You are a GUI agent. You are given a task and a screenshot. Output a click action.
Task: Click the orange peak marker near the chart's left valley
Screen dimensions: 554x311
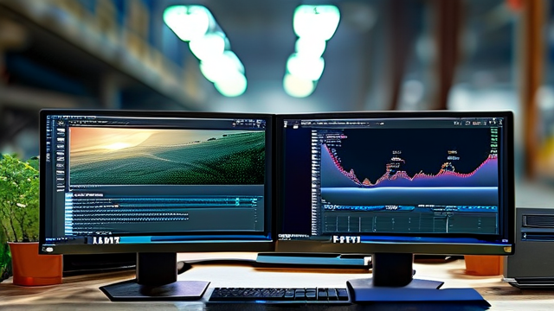(367, 182)
